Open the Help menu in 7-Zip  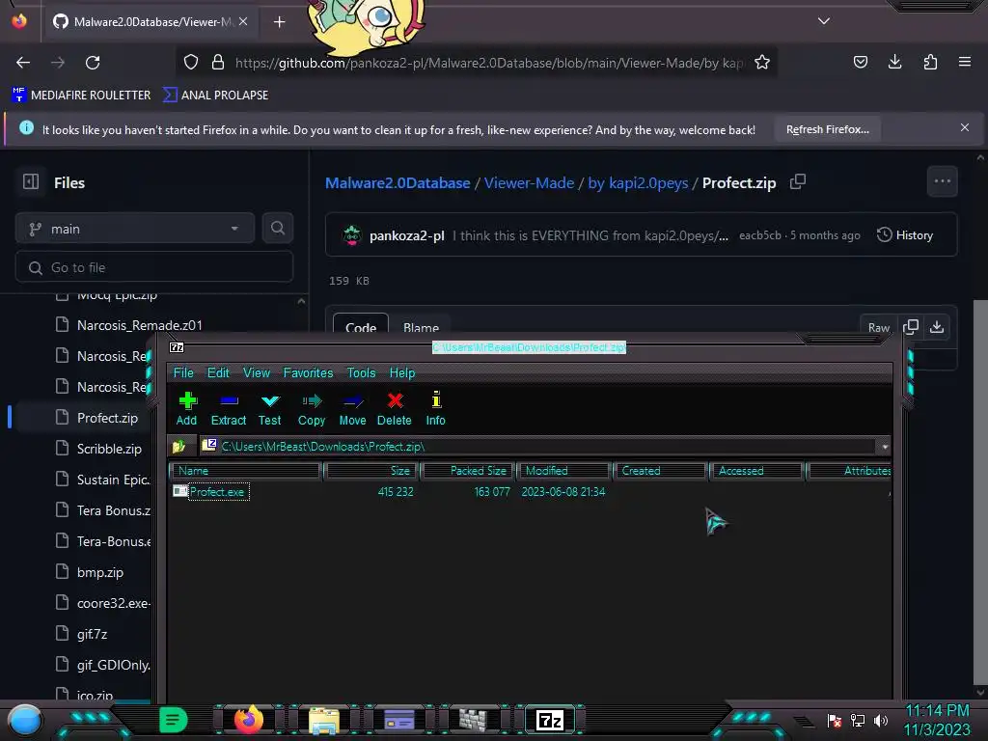click(402, 373)
